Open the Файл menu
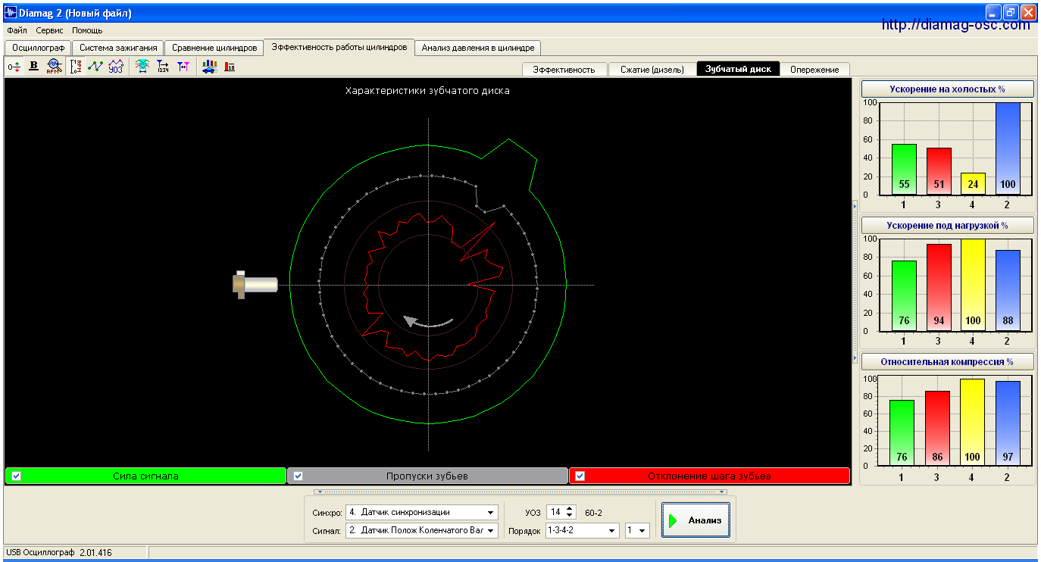Image resolution: width=1041 pixels, height=562 pixels. 17,30
